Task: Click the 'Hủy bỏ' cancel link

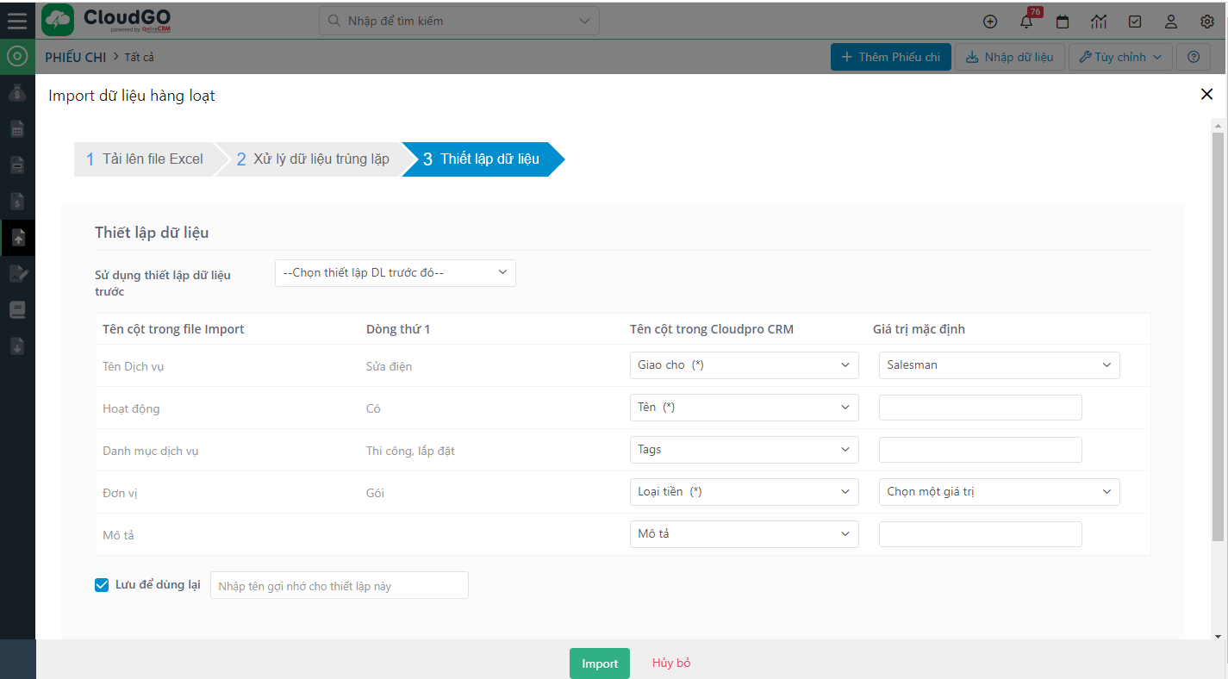Action: click(671, 663)
